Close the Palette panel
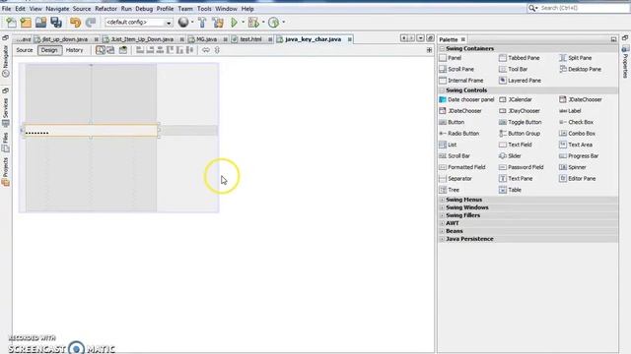 coord(463,39)
